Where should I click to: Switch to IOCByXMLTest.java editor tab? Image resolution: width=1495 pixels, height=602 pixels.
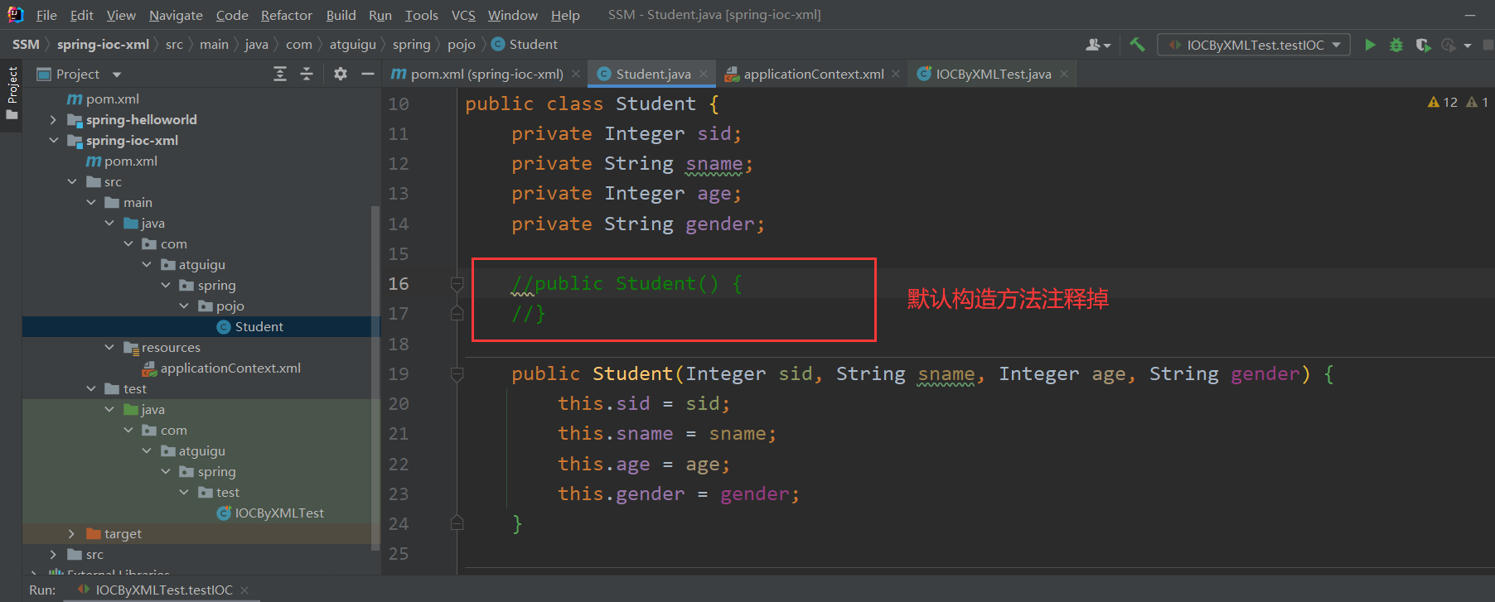click(x=993, y=75)
